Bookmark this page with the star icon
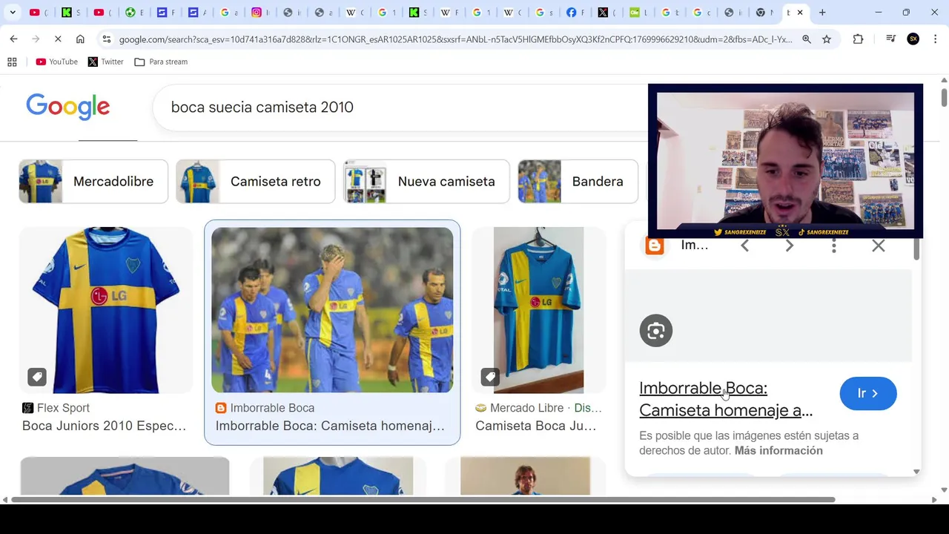This screenshot has width=949, height=534. point(827,39)
